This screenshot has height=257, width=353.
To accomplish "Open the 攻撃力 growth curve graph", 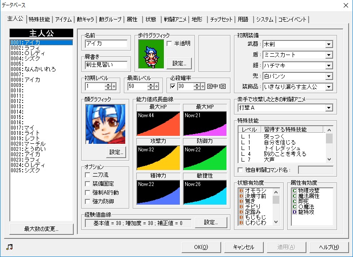I will click(158, 158).
